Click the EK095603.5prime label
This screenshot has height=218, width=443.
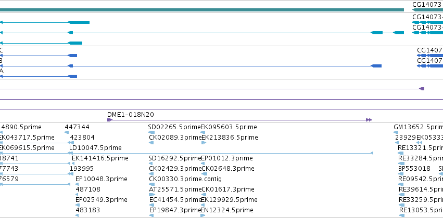coord(229,127)
